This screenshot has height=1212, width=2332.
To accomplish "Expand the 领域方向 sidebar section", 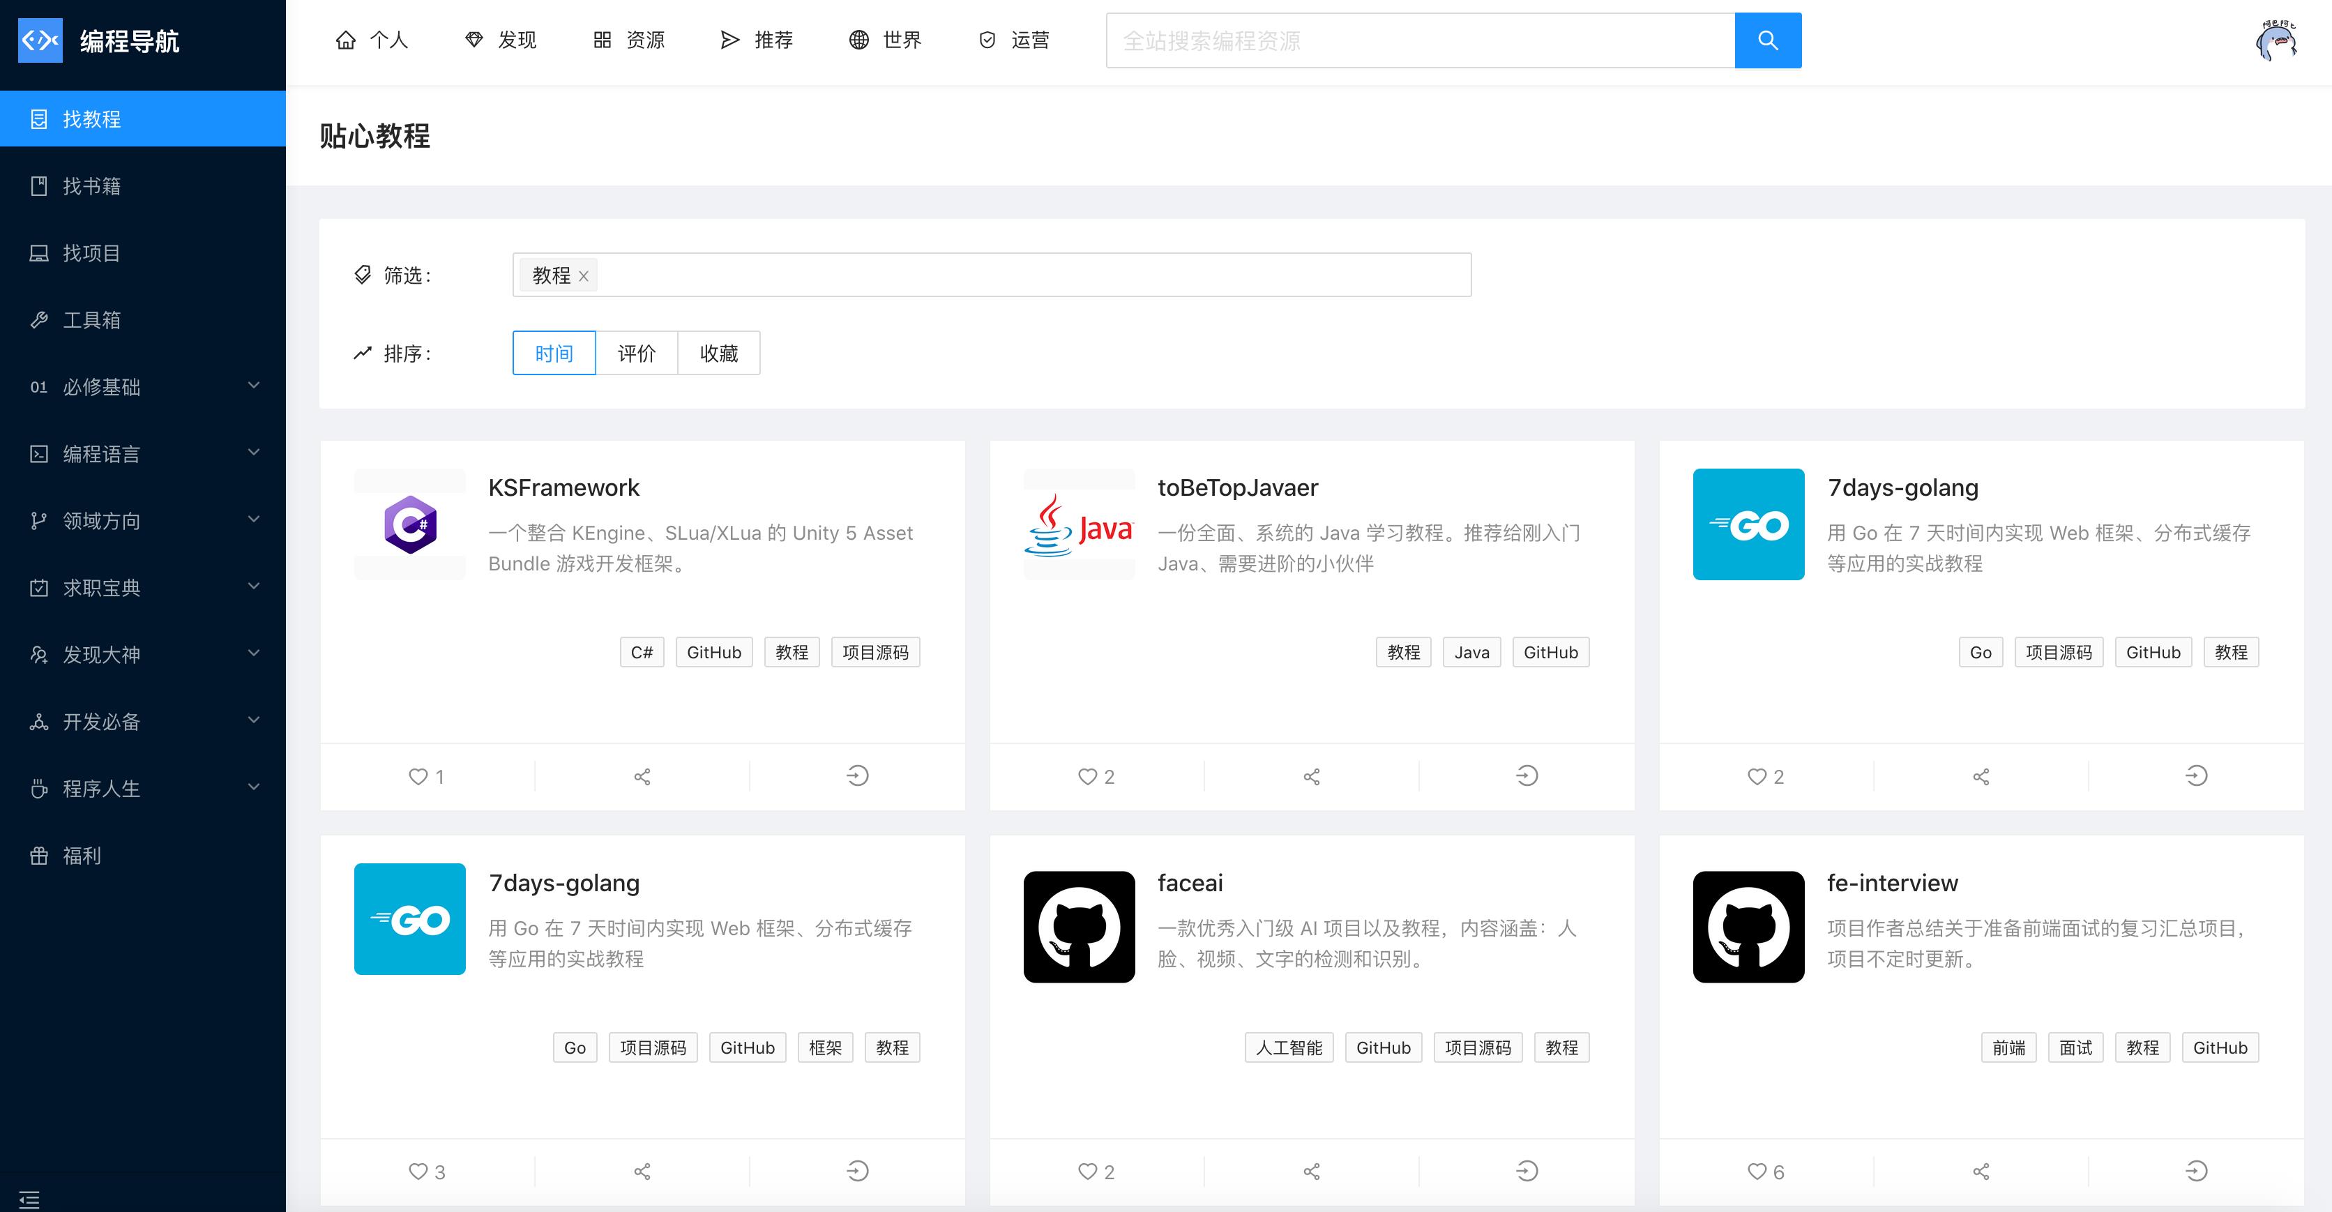I will (x=142, y=520).
